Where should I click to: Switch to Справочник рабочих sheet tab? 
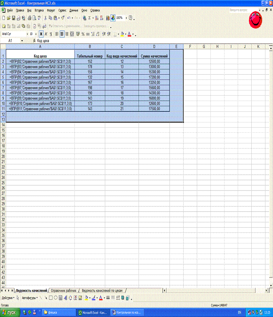[x=64, y=291]
